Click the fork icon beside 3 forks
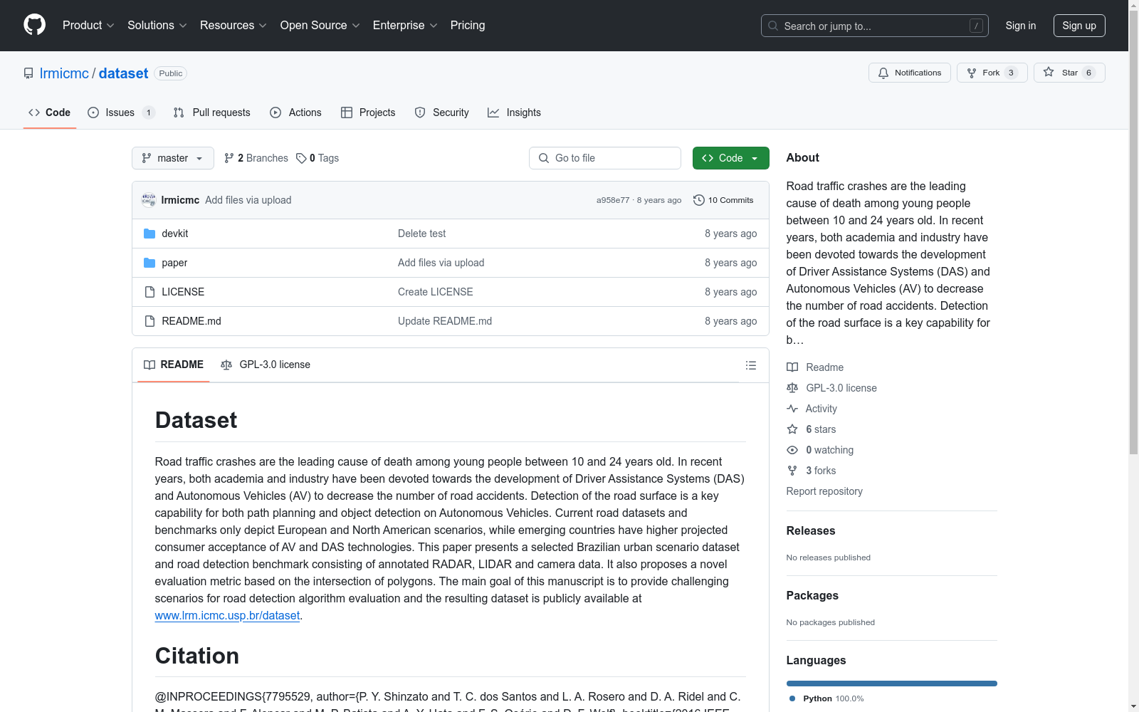The width and height of the screenshot is (1139, 712). click(792, 471)
